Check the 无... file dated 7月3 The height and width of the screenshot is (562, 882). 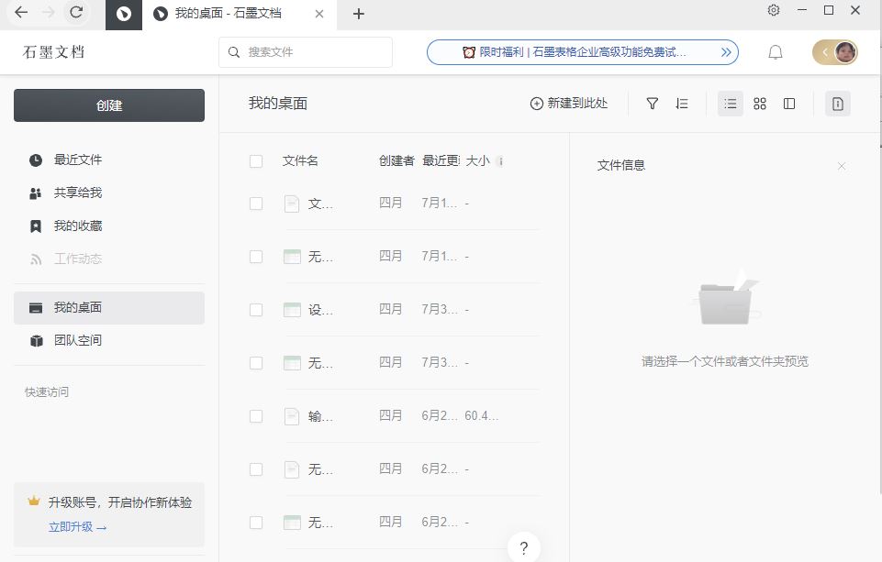coord(256,363)
